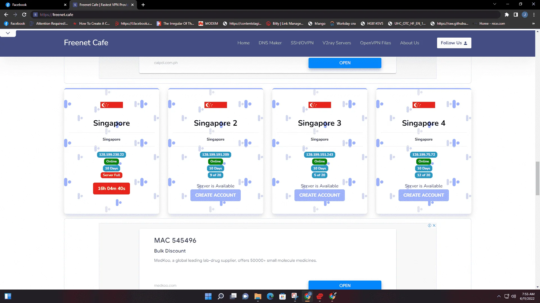The image size is (540, 303).
Task: Click the Follow Us button
Action: 454,43
